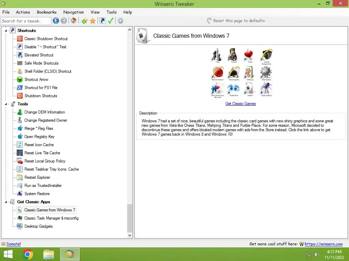Click the Desktop Gadgets icon

click(x=20, y=226)
